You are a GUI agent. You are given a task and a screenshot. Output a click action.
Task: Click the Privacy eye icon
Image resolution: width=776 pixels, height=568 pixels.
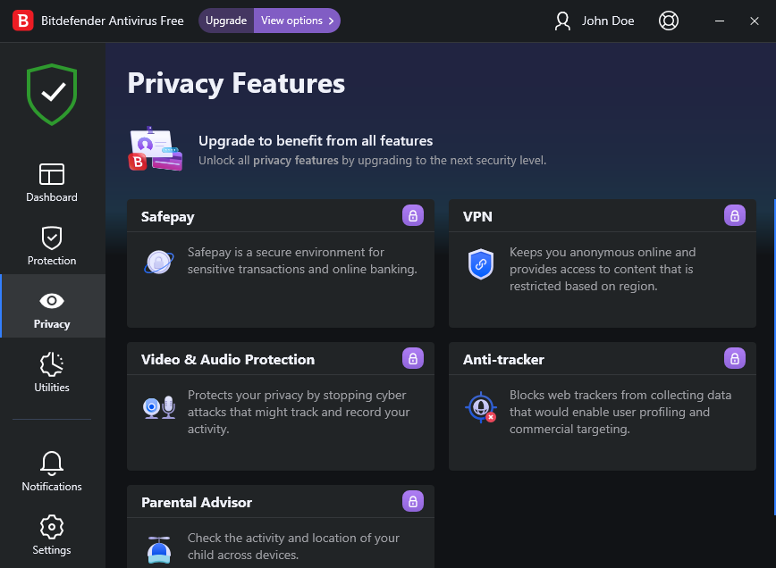point(52,302)
